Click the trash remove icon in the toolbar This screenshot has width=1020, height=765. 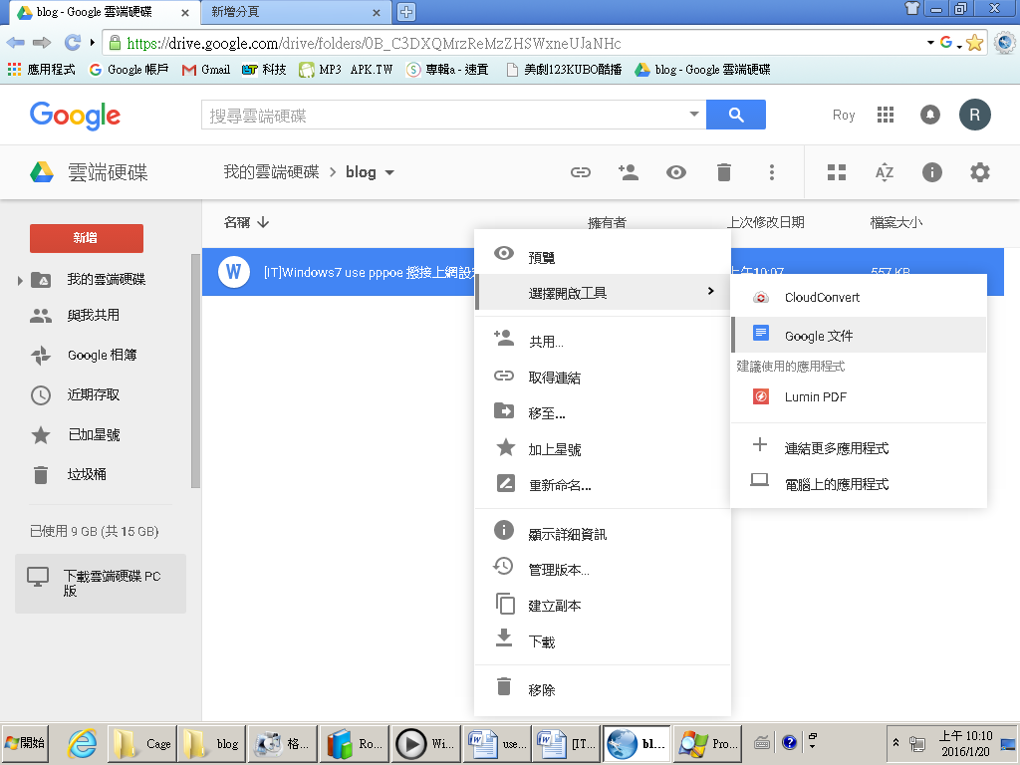[723, 172]
